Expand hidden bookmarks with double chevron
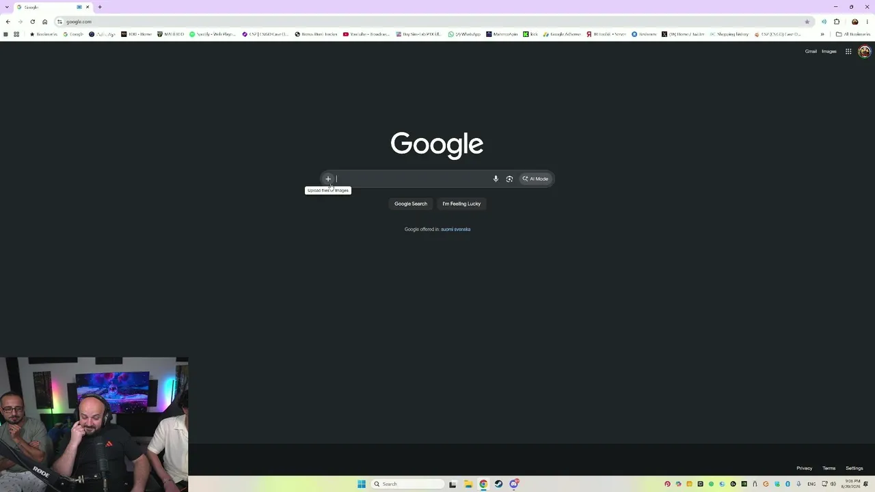 point(822,34)
